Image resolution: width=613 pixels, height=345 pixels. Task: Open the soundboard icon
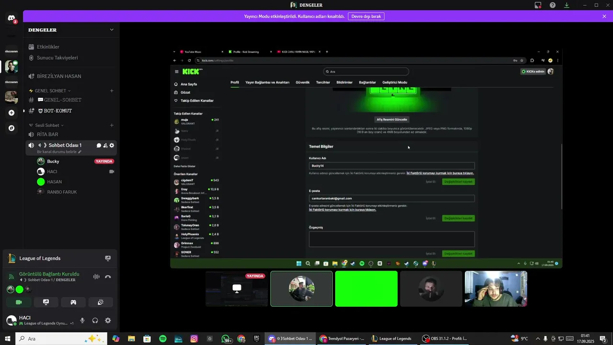click(x=101, y=302)
